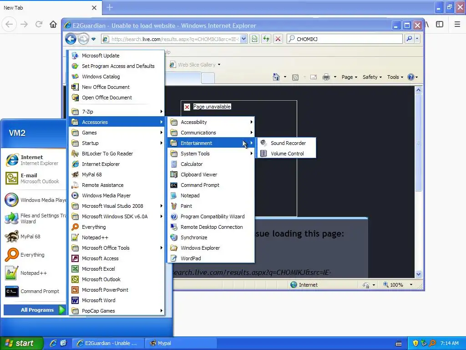Open the IE zoom level 100% dropdown
Viewport: 466px width, 350px height.
point(411,285)
